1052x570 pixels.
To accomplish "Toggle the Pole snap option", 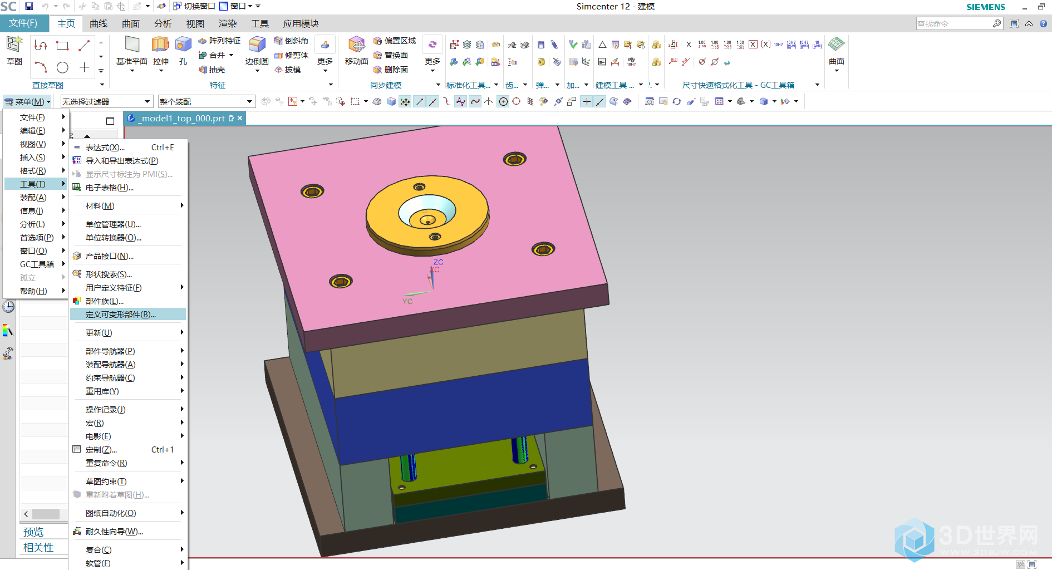I will pyautogui.click(x=461, y=101).
